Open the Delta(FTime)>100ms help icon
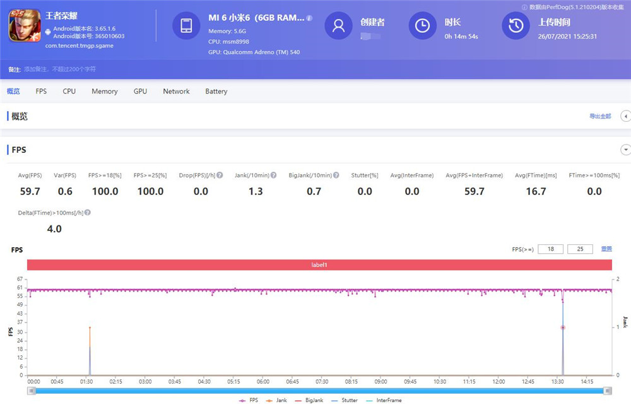The width and height of the screenshot is (631, 404). 88,213
